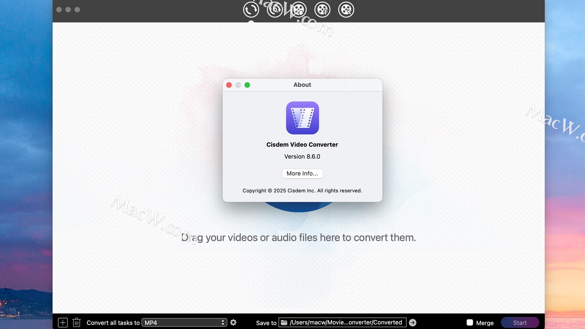Screen dimensions: 585x329
Task: Click the About dialog title text
Action: (302, 85)
